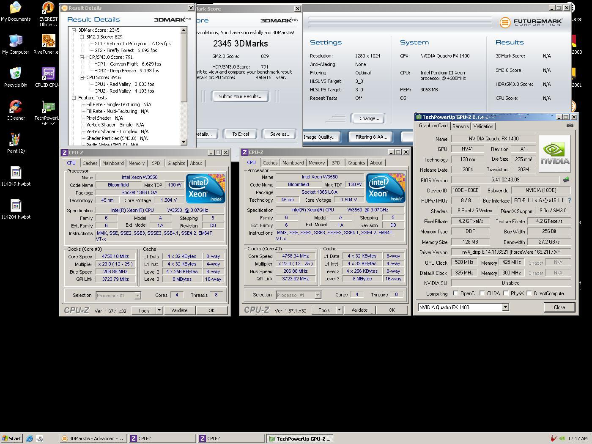Open My Computer desktop icon
Viewport: 592px width, 444px height.
tap(16, 44)
